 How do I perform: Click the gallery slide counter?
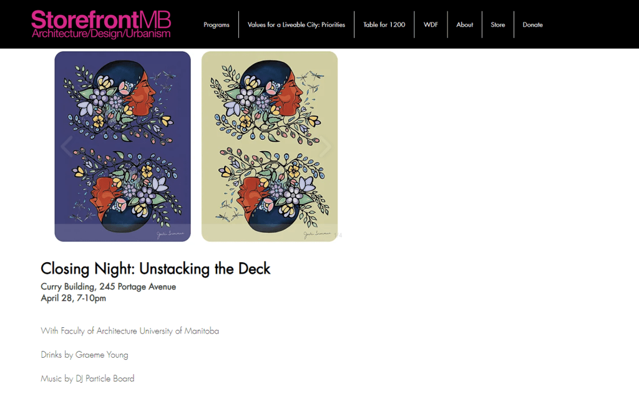338,235
